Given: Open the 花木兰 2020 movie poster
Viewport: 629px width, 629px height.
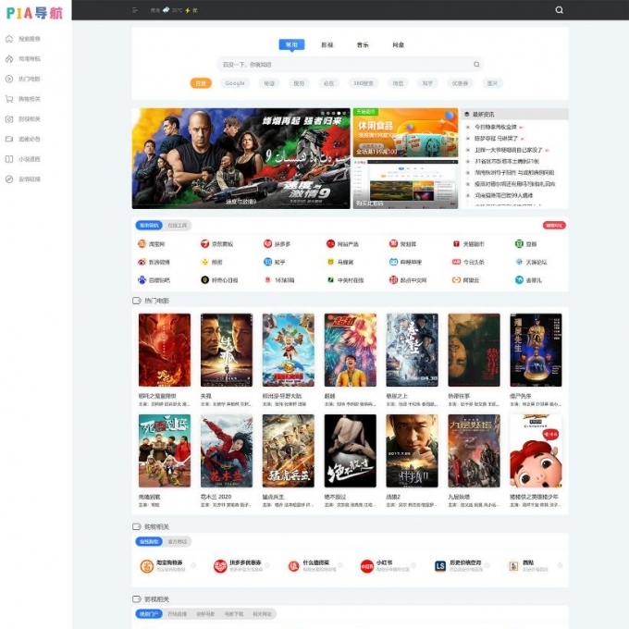Looking at the screenshot, I should pyautogui.click(x=227, y=450).
